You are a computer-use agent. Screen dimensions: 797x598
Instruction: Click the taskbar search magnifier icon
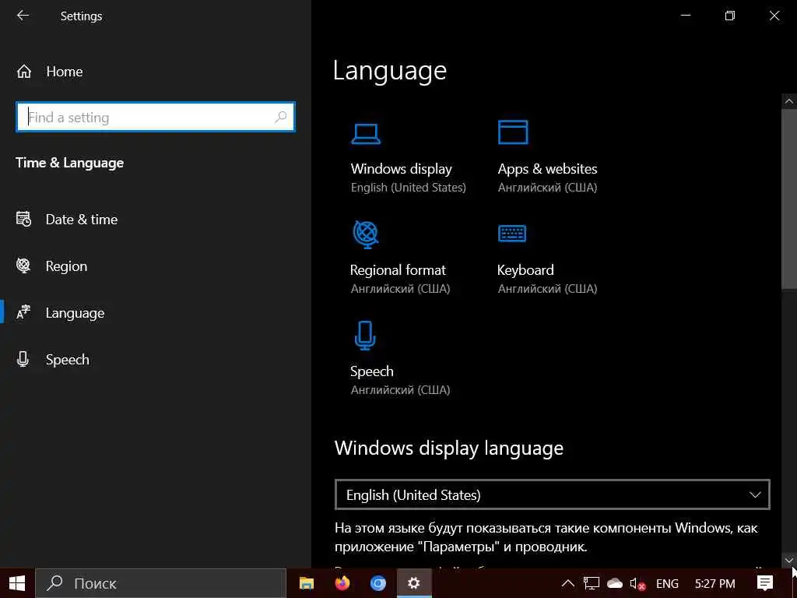54,582
